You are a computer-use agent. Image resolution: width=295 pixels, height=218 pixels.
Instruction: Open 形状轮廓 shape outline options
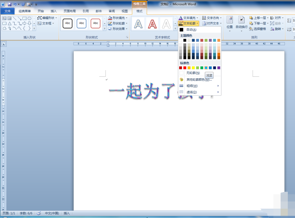tap(118, 23)
